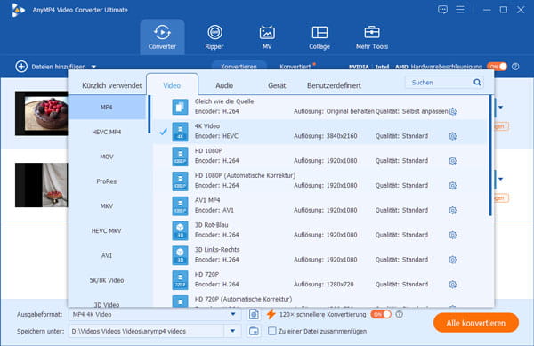Open settings gear for HD 1080P Automatische Korrektur
Viewport: 534px width, 346px height.
pyautogui.click(x=453, y=185)
